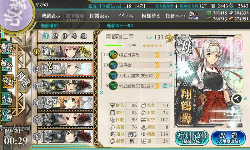Expand the 流星改 equipment slot arrows
Screen dimensions: 250x150
(x=157, y=65)
